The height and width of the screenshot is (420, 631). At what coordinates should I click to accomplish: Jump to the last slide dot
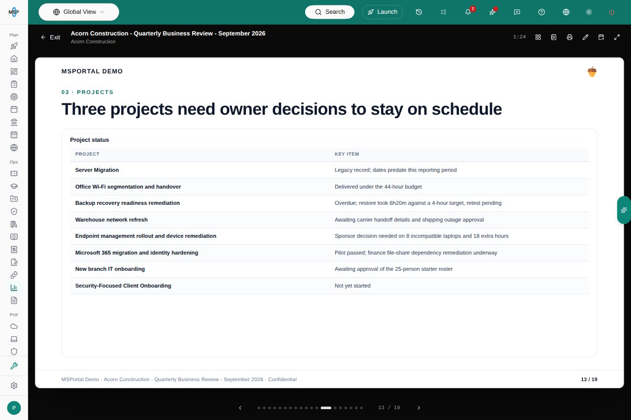[361, 408]
